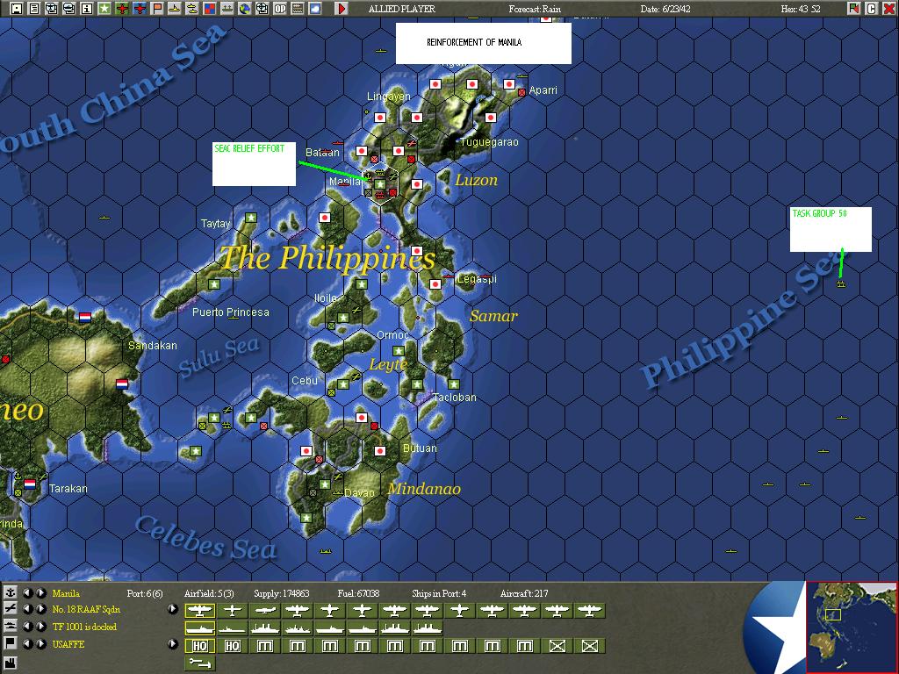Go to previous base with arrow left of Manila
Screen dimensions: 899x674
pos(27,592)
